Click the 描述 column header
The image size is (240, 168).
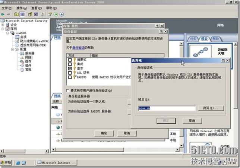pyautogui.click(x=127, y=55)
